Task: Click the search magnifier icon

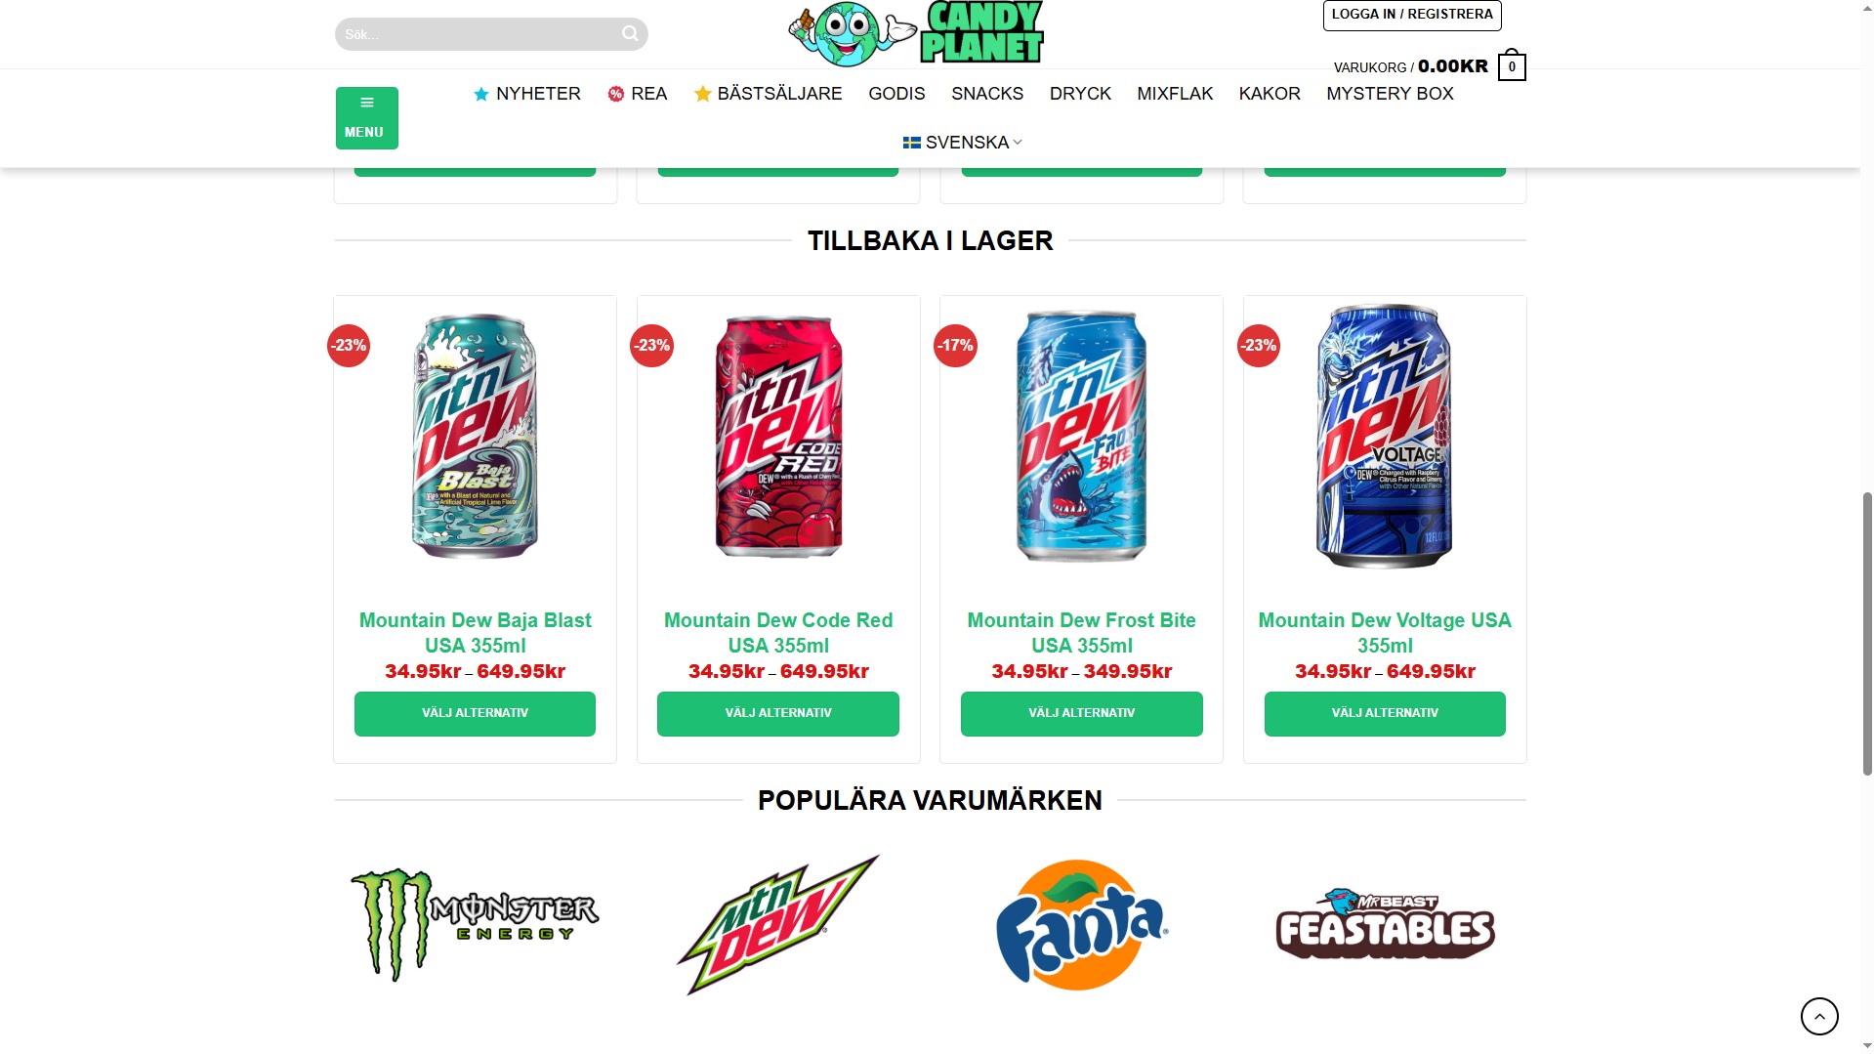Action: (630, 34)
